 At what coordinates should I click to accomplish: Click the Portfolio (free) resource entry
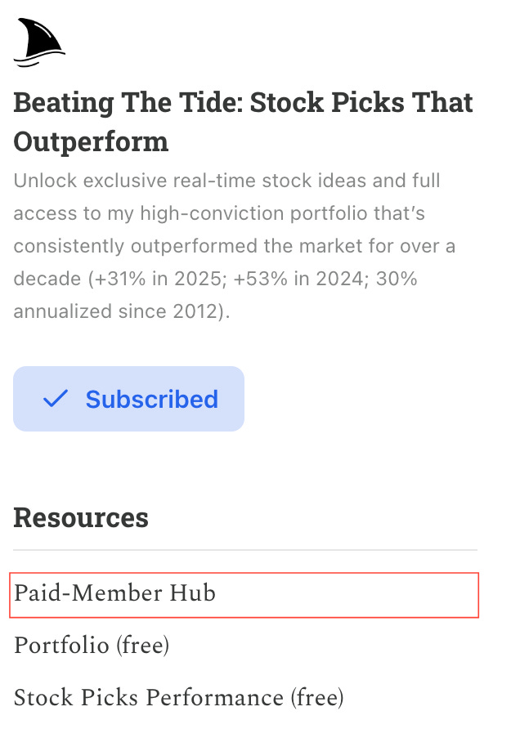tap(91, 646)
